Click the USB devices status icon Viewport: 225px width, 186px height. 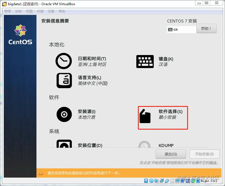pyautogui.click(x=167, y=181)
